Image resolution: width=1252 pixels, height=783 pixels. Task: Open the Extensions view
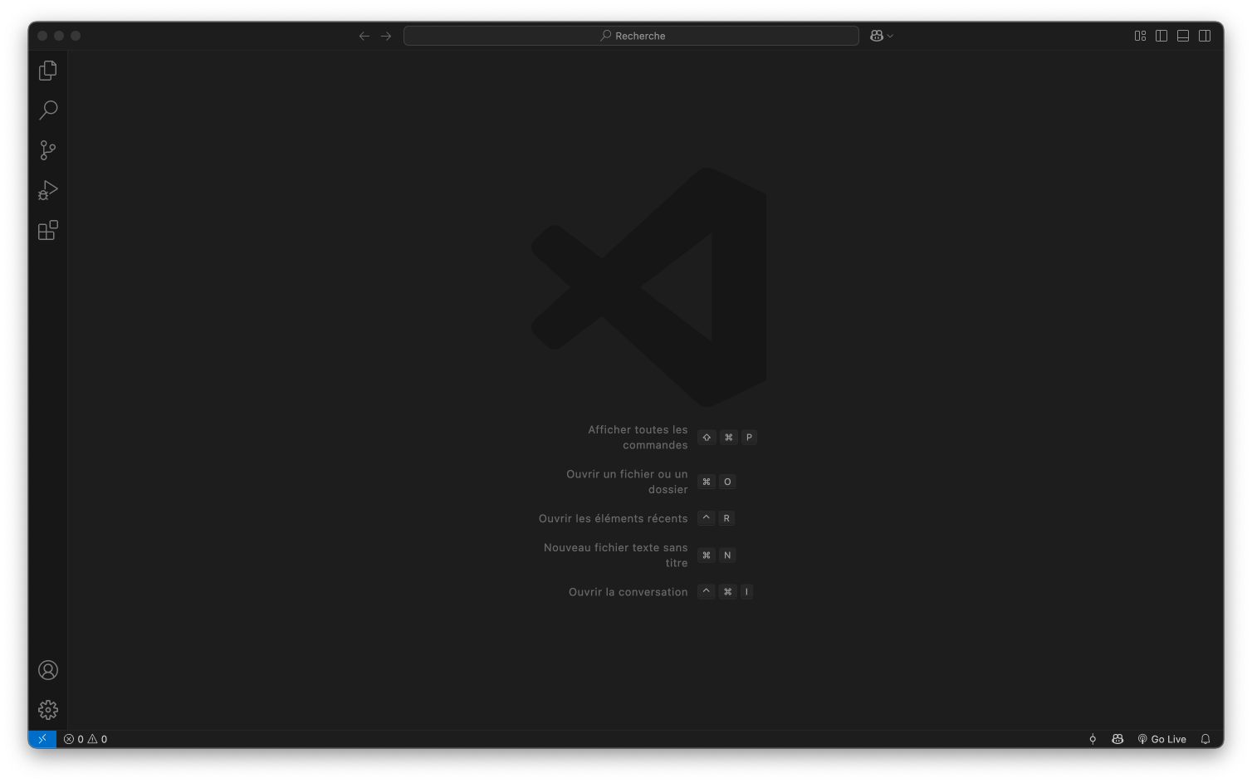pyautogui.click(x=48, y=230)
